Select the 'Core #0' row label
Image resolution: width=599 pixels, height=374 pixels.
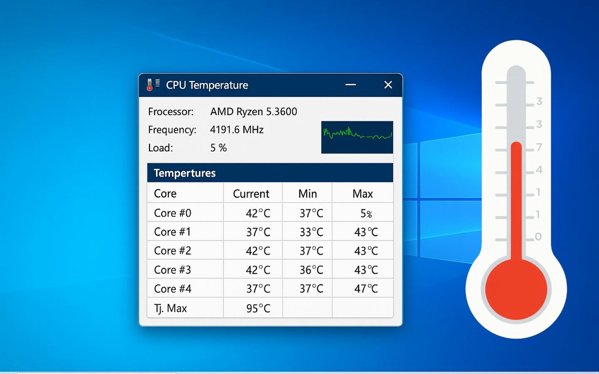point(173,213)
